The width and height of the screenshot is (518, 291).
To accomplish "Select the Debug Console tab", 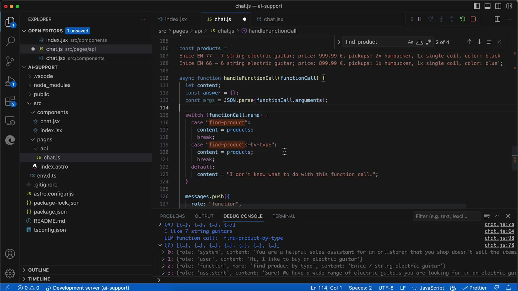I will tap(243, 216).
